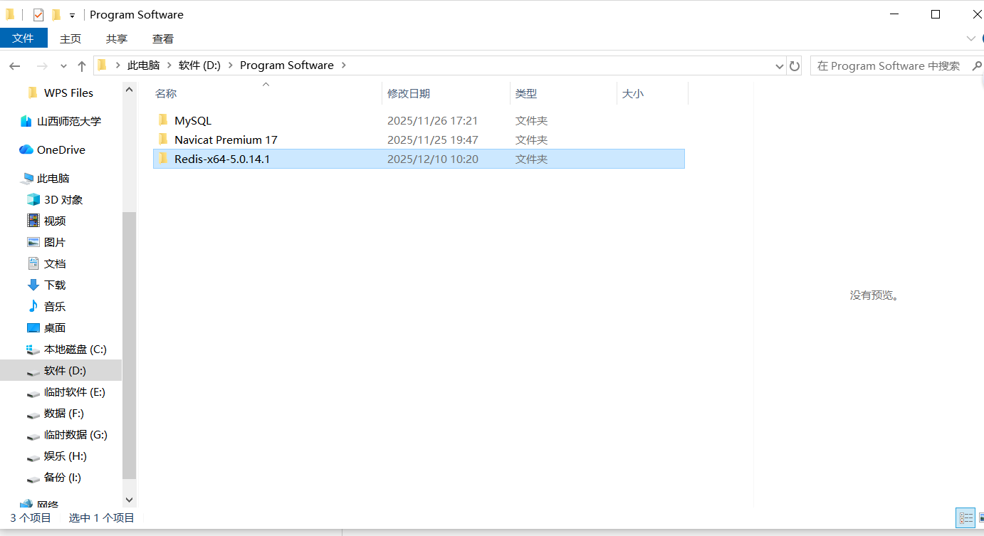Click the New Folder icon in title bar
This screenshot has width=984, height=536.
[56, 14]
